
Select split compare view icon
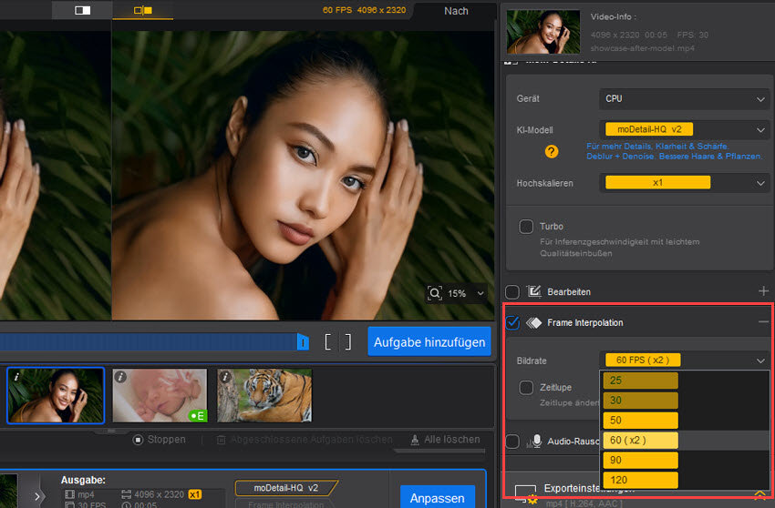pyautogui.click(x=143, y=10)
